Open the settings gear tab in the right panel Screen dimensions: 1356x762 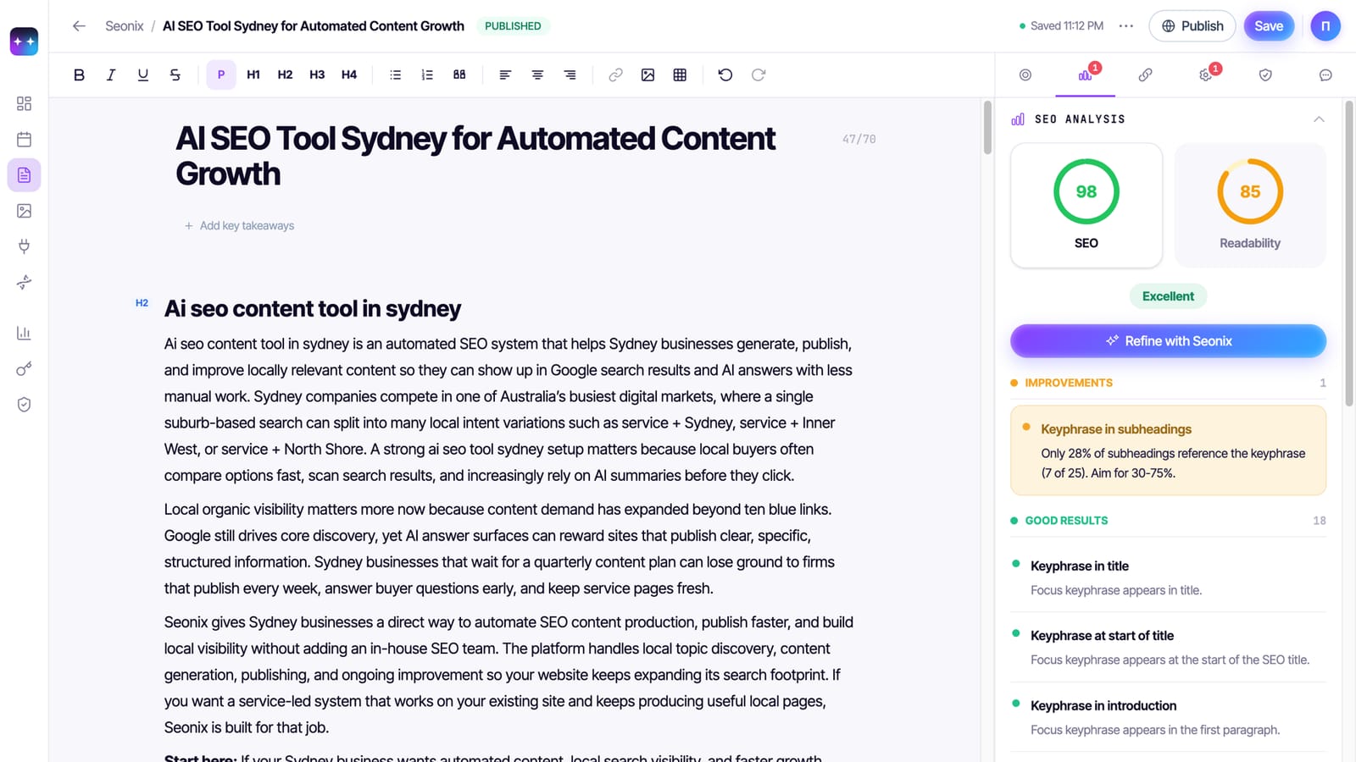(1205, 75)
